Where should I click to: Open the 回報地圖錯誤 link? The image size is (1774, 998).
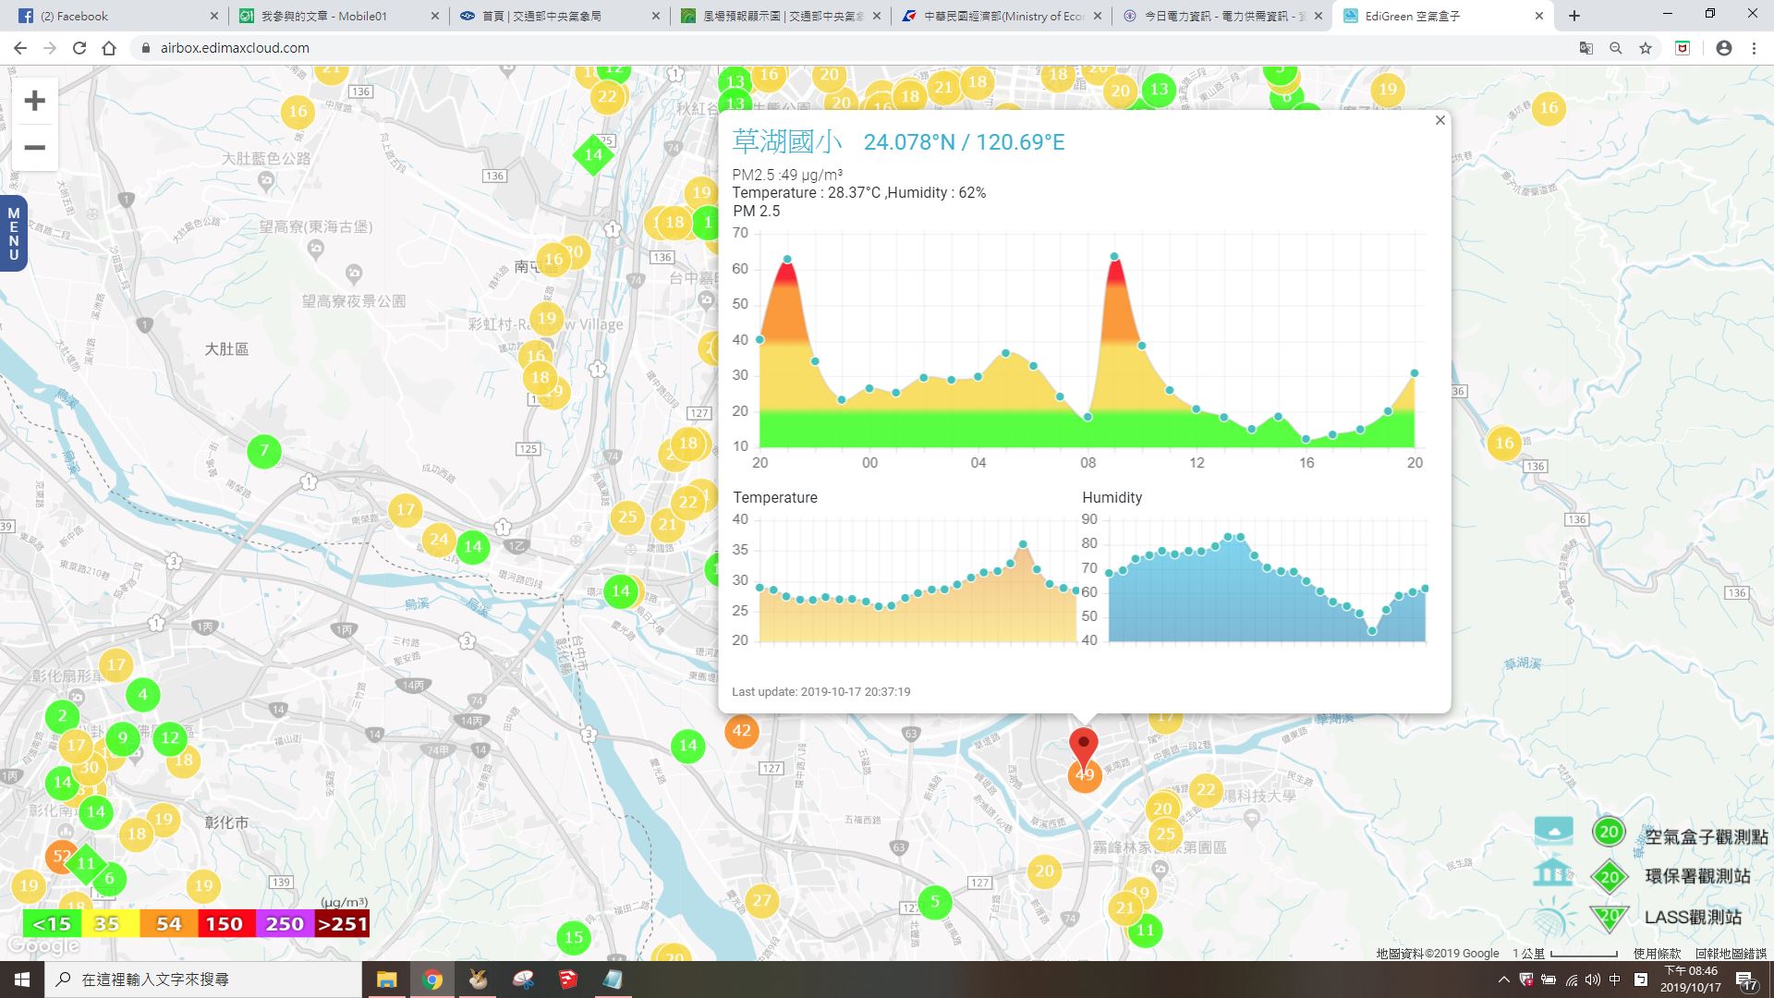(1731, 954)
